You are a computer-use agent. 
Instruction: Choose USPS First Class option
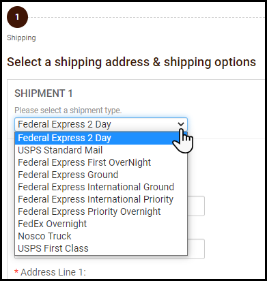[x=101, y=248]
